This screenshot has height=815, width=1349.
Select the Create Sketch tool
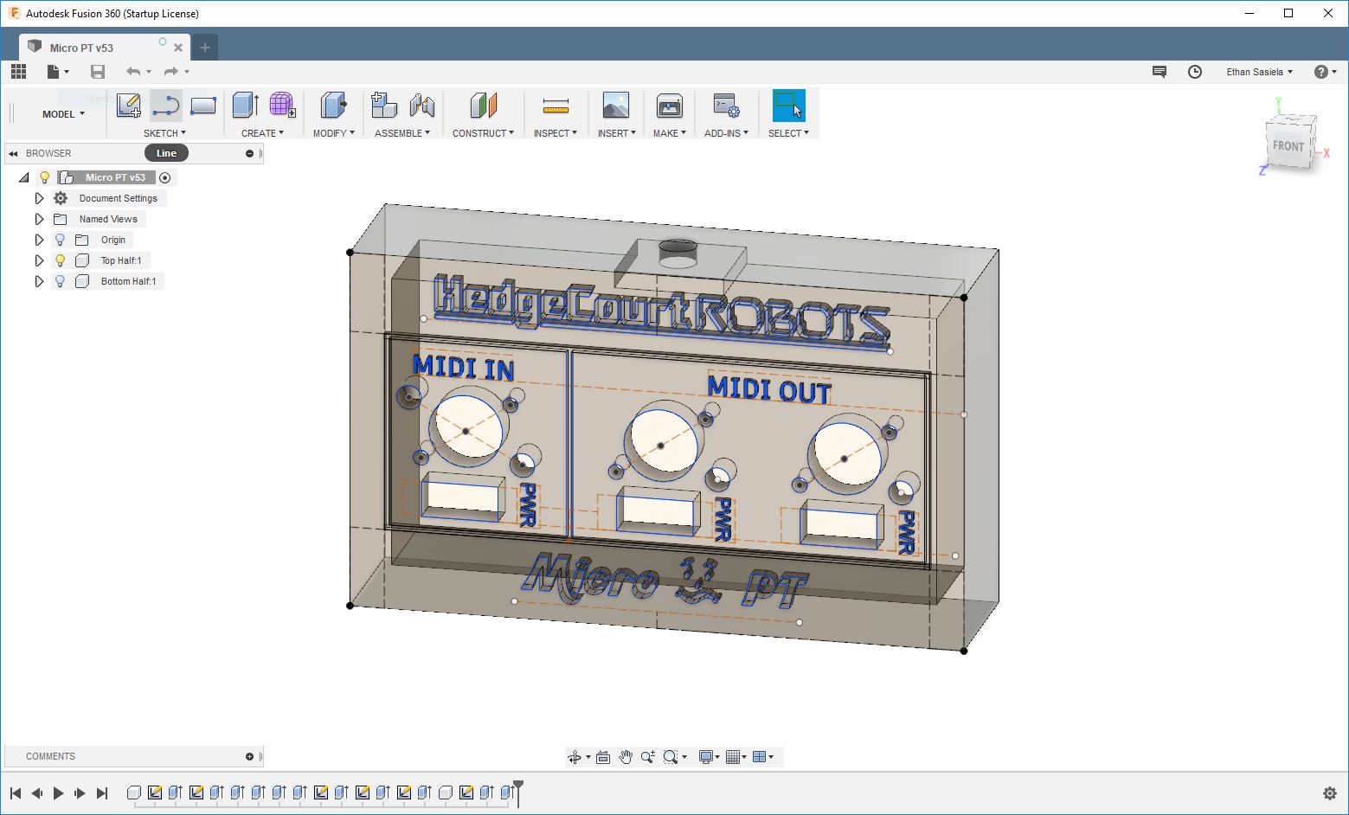[128, 106]
